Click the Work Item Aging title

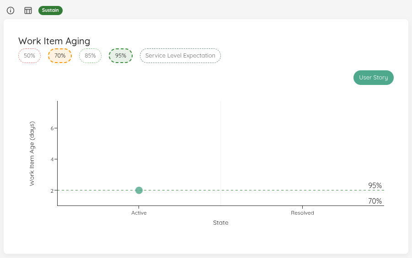[54, 41]
